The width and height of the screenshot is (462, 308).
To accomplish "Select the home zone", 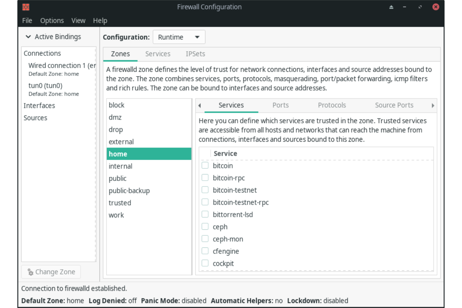I will [149, 154].
